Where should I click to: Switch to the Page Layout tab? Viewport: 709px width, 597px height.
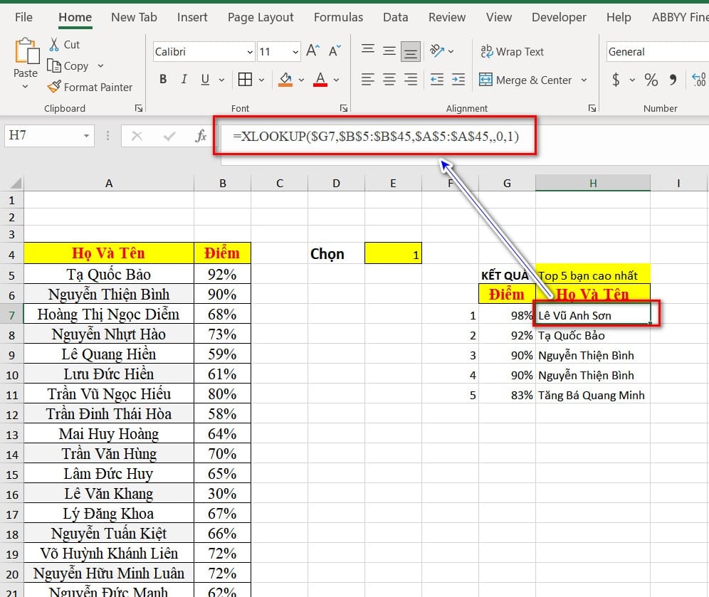coord(261,17)
